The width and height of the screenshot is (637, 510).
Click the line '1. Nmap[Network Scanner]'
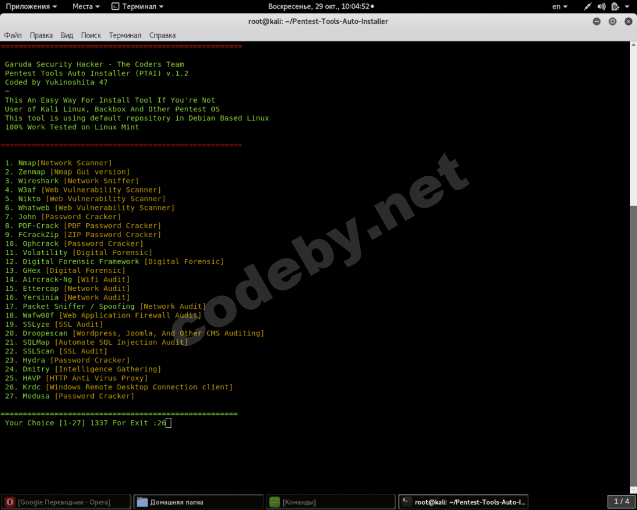point(58,163)
